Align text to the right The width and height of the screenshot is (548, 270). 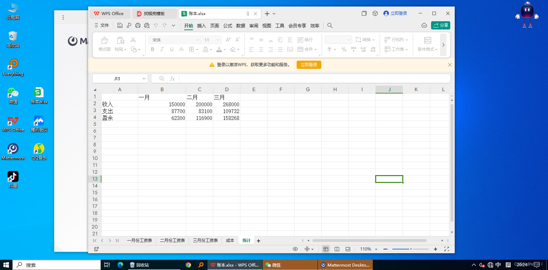[x=271, y=49]
